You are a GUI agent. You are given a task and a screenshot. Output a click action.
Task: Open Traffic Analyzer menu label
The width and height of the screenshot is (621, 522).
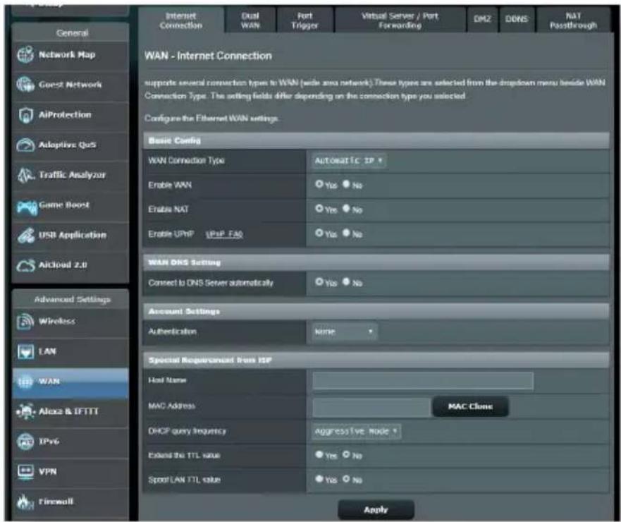pyautogui.click(x=72, y=175)
